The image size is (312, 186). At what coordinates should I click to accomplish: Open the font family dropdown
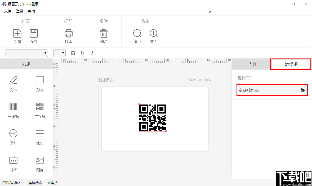pyautogui.click(x=26, y=53)
